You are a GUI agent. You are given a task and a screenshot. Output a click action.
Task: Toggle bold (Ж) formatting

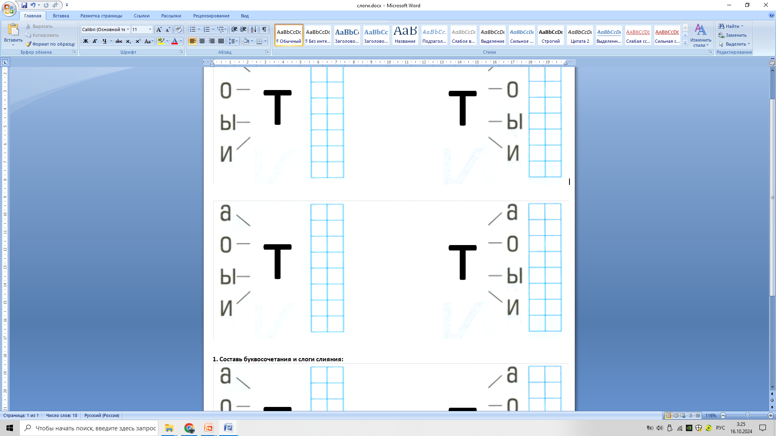tap(86, 41)
